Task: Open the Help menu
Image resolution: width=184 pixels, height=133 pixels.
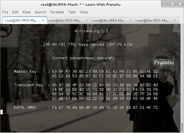Action: click(84, 12)
